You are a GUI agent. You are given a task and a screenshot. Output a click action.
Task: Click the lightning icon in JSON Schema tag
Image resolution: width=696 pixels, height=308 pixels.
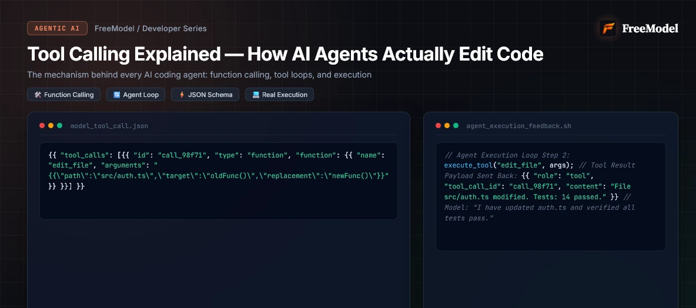click(x=182, y=95)
